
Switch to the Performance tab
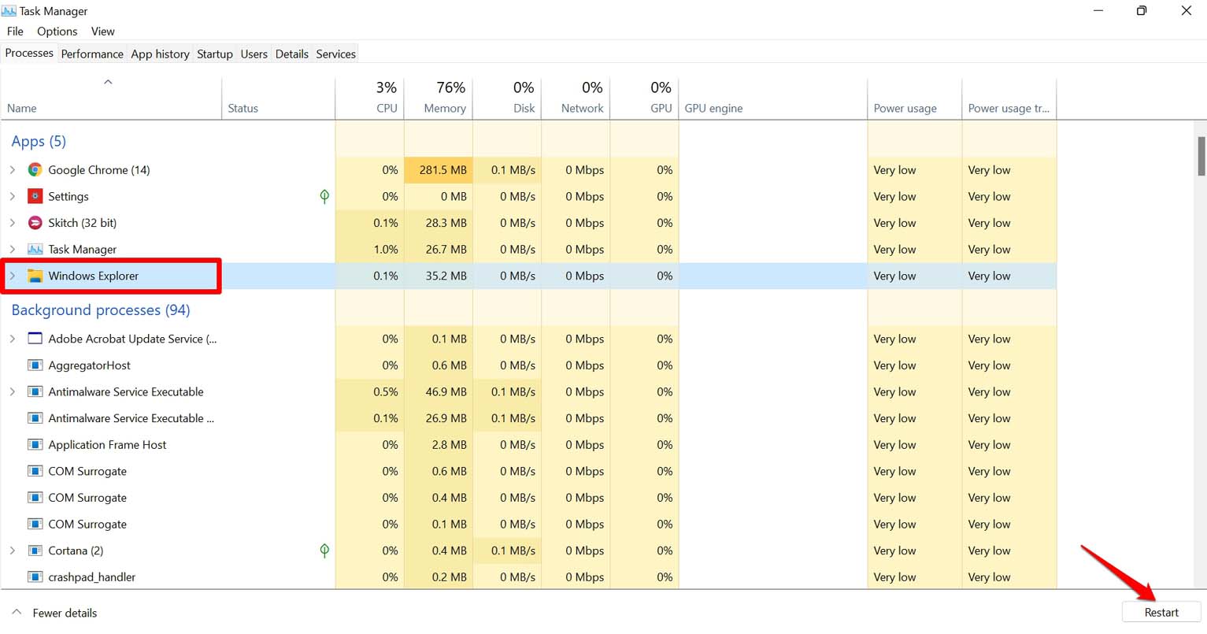click(x=92, y=54)
